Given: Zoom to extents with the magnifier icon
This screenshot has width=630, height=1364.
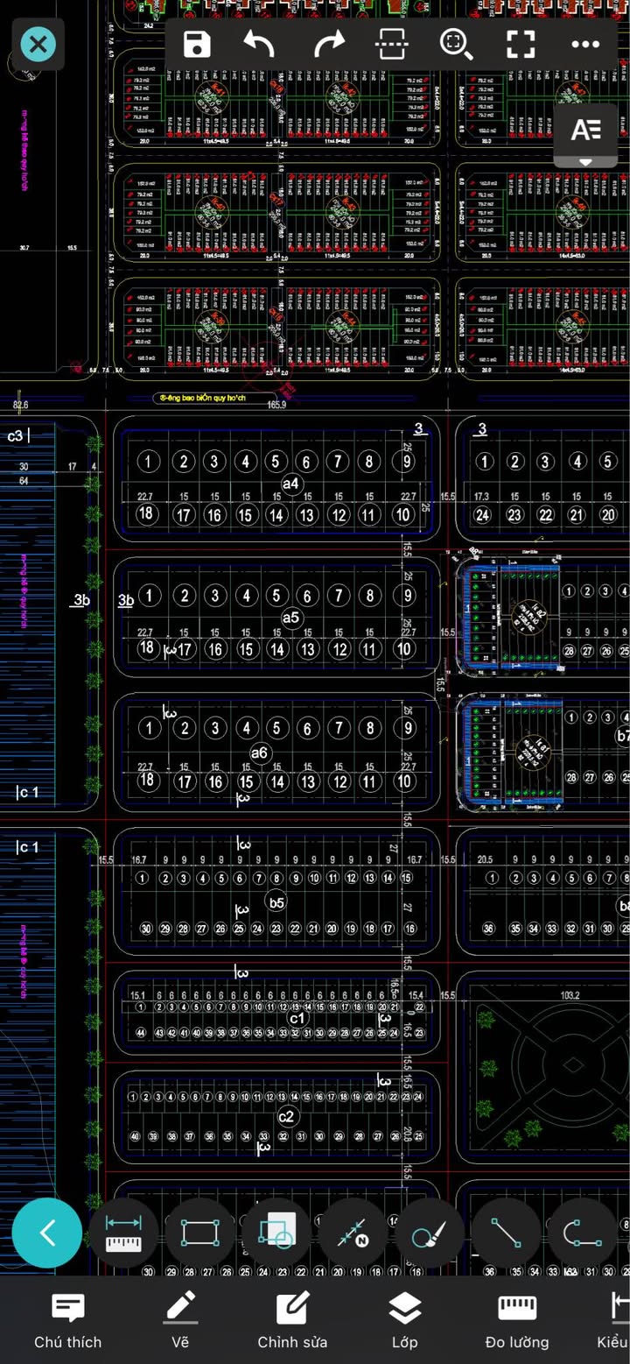Looking at the screenshot, I should 456,44.
